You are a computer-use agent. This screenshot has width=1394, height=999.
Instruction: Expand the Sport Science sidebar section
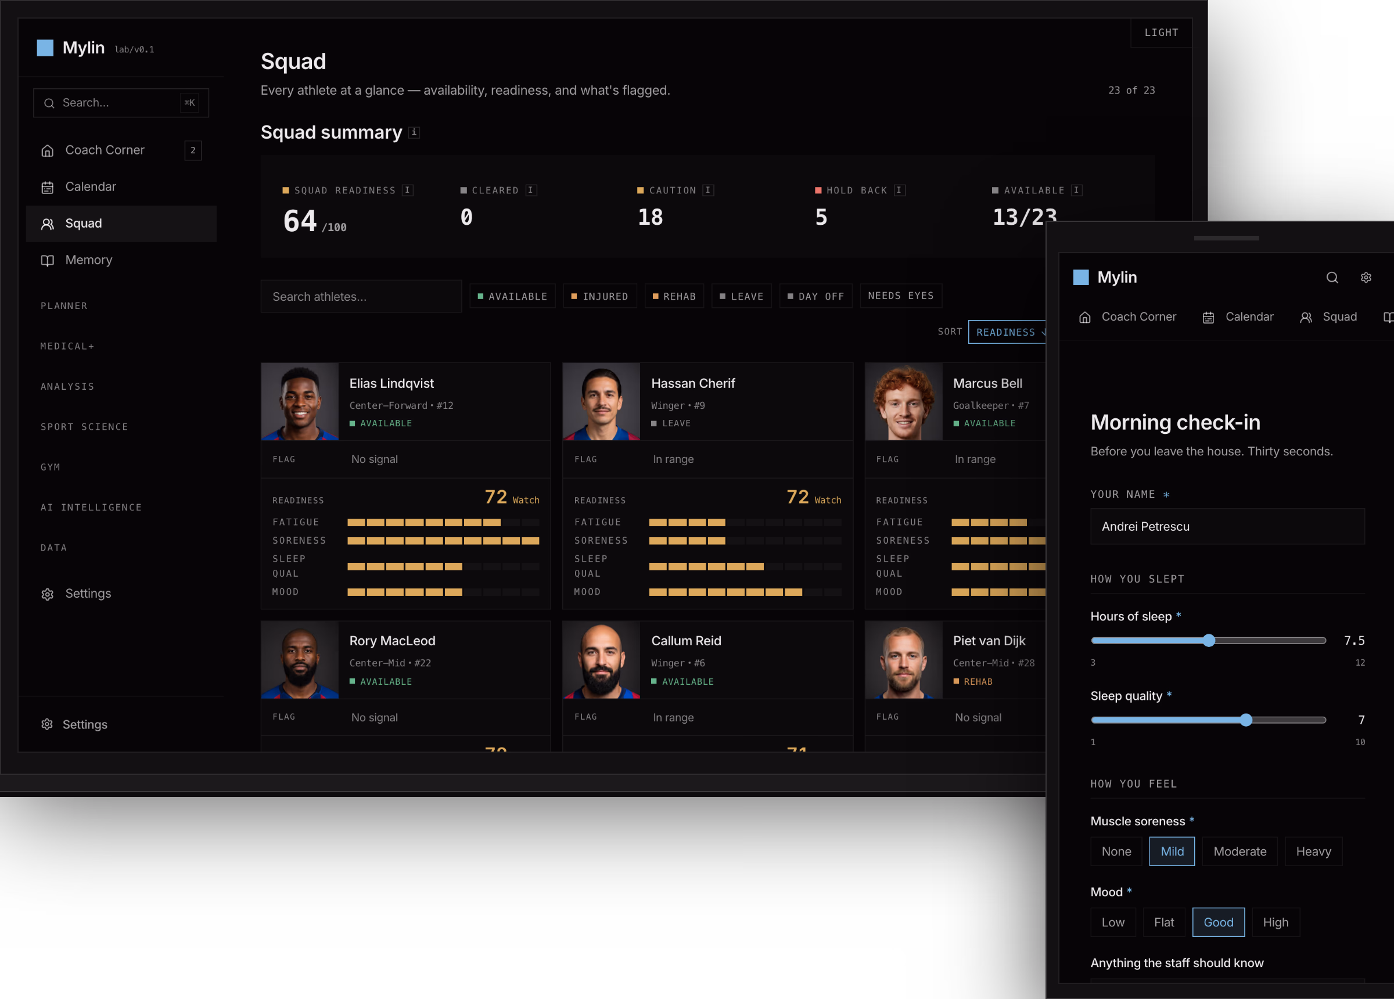tap(84, 427)
